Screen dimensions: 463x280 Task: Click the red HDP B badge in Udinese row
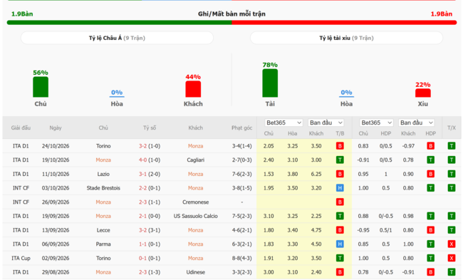pos(430,272)
